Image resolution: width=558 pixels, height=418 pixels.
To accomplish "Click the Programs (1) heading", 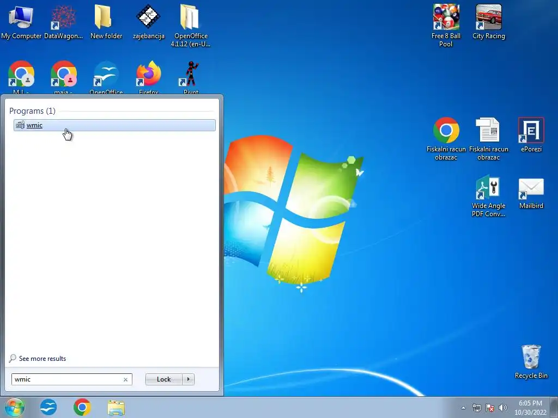I will (x=32, y=111).
